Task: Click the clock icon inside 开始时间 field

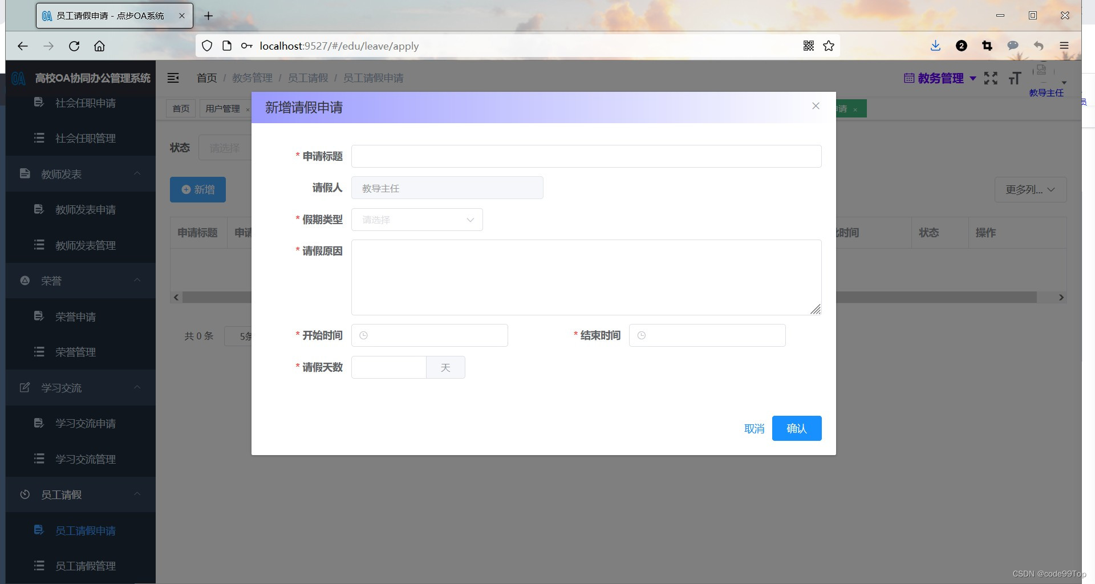Action: click(364, 335)
